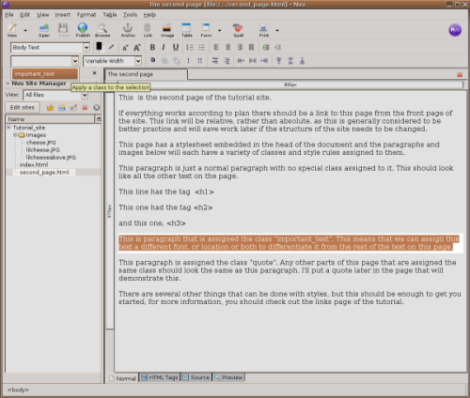
Task: Switch to Preview view tab
Action: (x=228, y=377)
